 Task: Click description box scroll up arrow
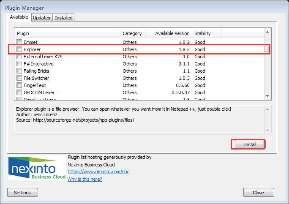[267, 109]
